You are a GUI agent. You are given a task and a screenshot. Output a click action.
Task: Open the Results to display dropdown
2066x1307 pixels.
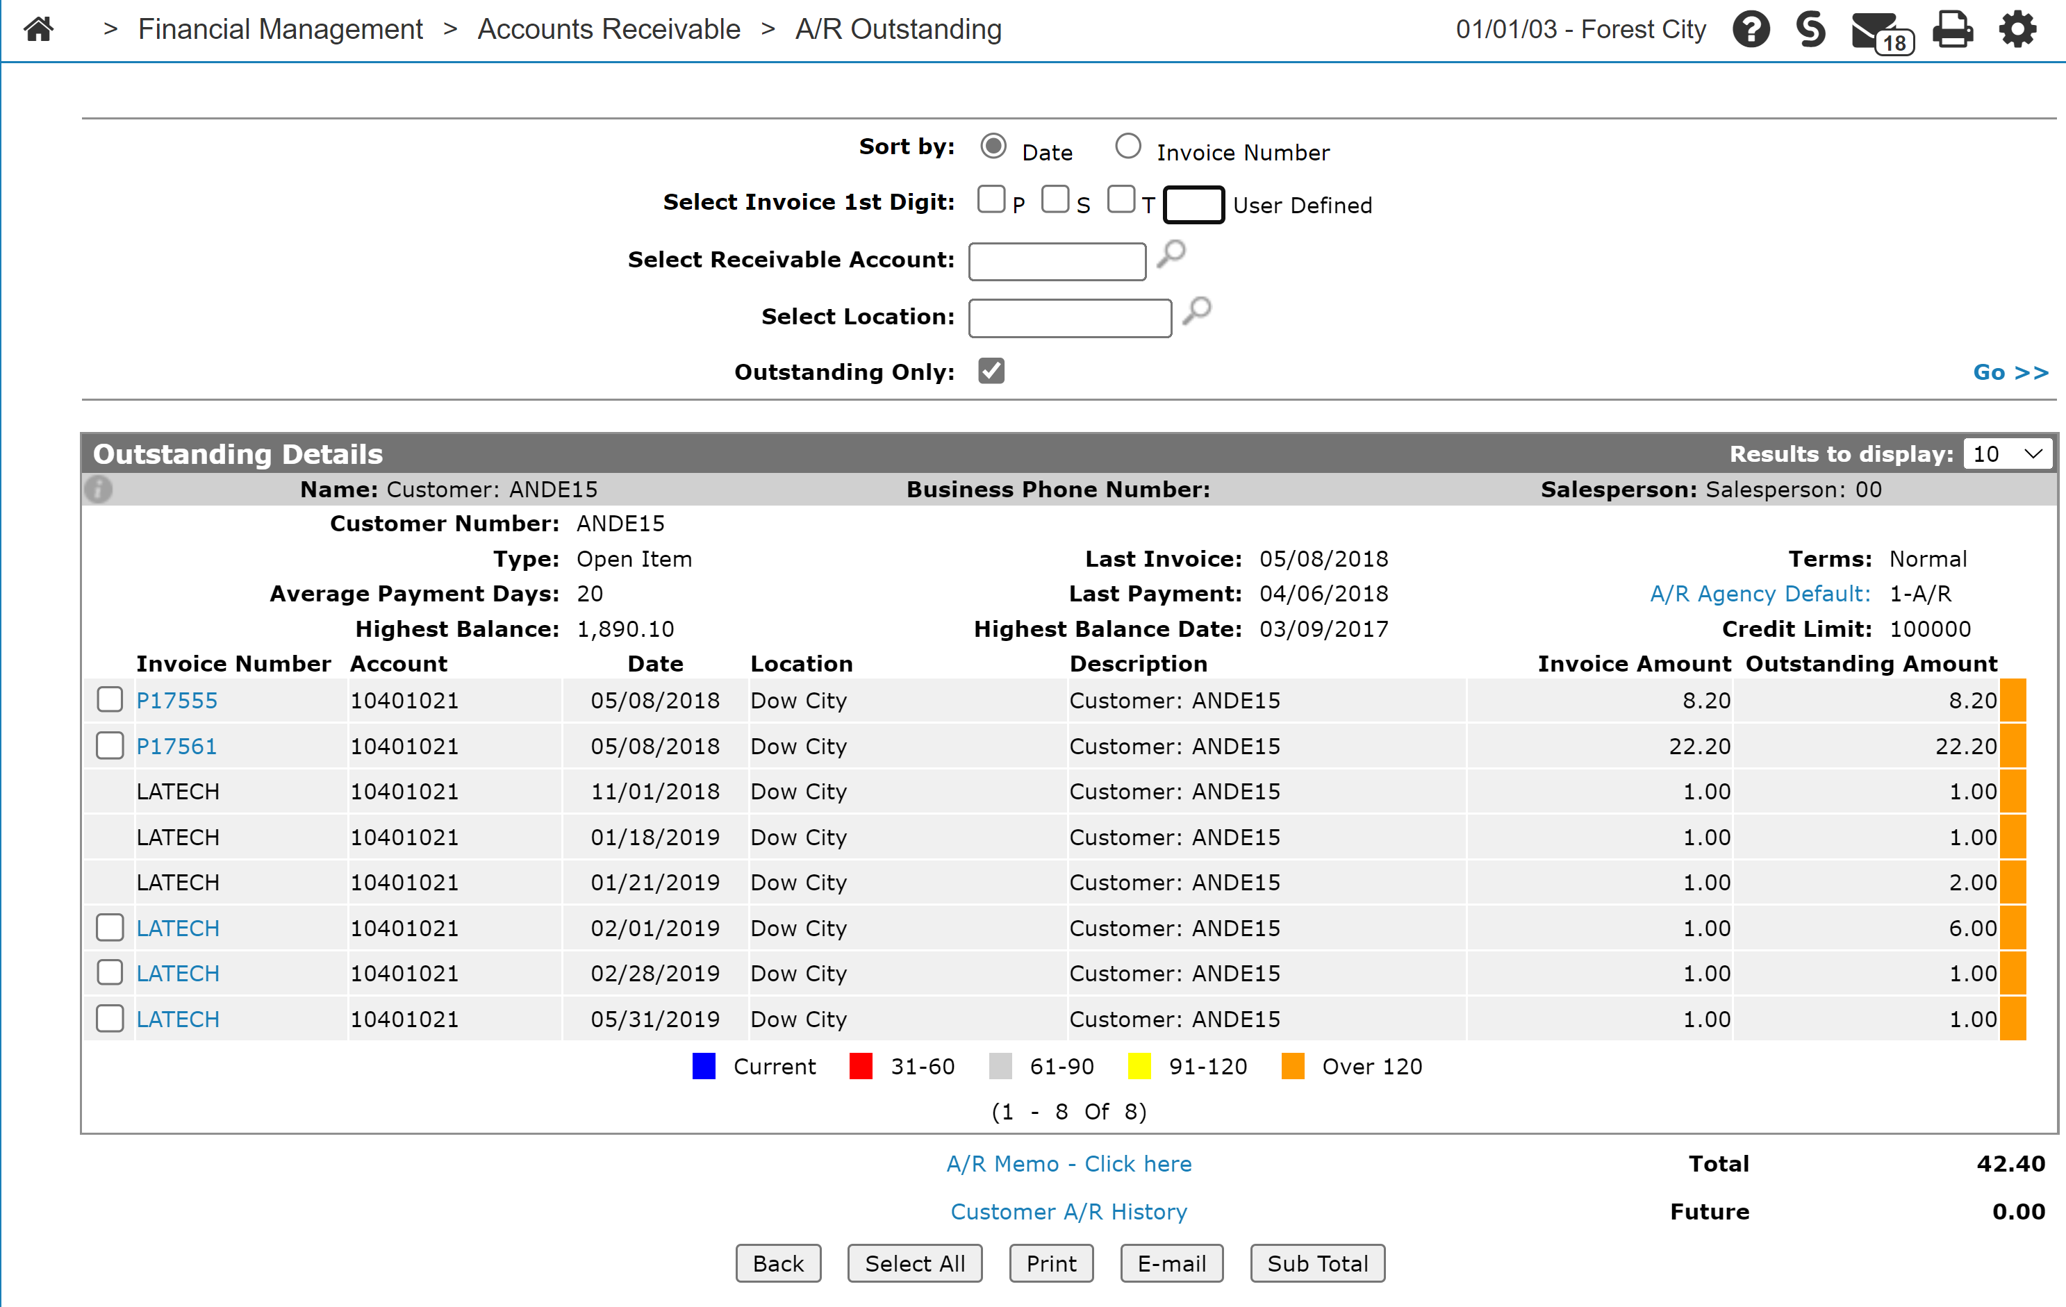[2007, 453]
